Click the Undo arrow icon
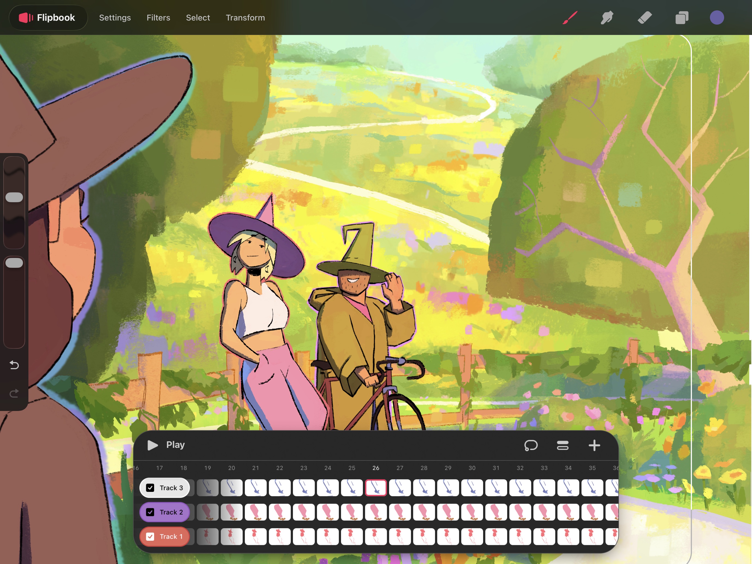Image resolution: width=752 pixels, height=564 pixels. [14, 365]
